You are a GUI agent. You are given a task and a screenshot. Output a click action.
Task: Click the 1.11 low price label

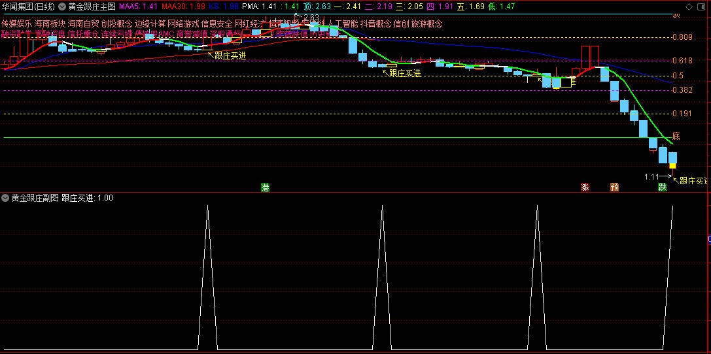pos(651,176)
